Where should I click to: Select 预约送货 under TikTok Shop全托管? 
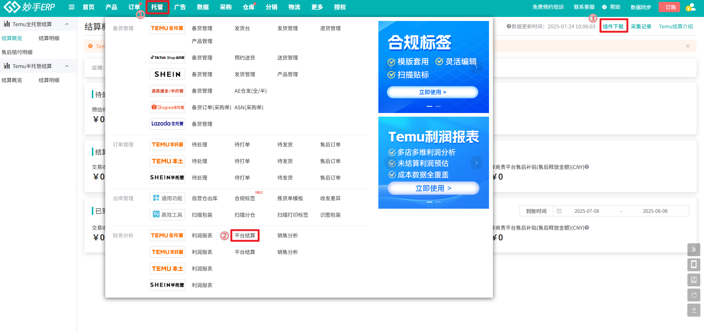(x=245, y=58)
